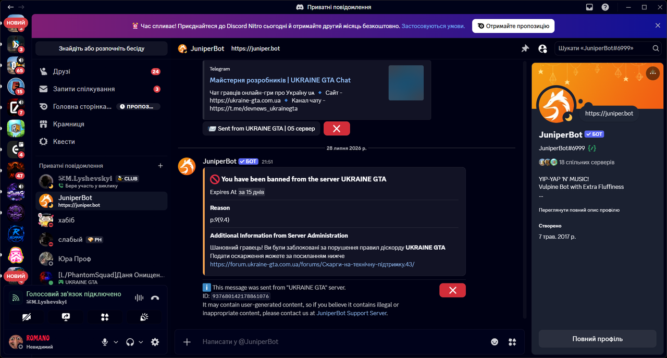Create a new DM with the plus icon
The width and height of the screenshot is (667, 358).
click(160, 166)
